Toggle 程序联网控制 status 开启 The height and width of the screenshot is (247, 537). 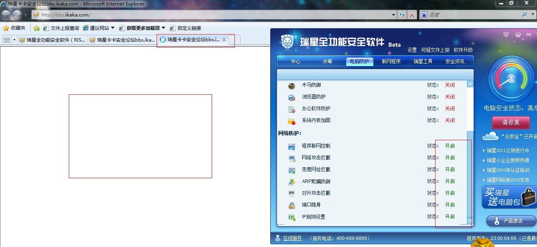[450, 146]
